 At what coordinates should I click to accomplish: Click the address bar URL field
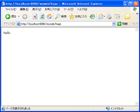pyautogui.click(x=66, y=24)
